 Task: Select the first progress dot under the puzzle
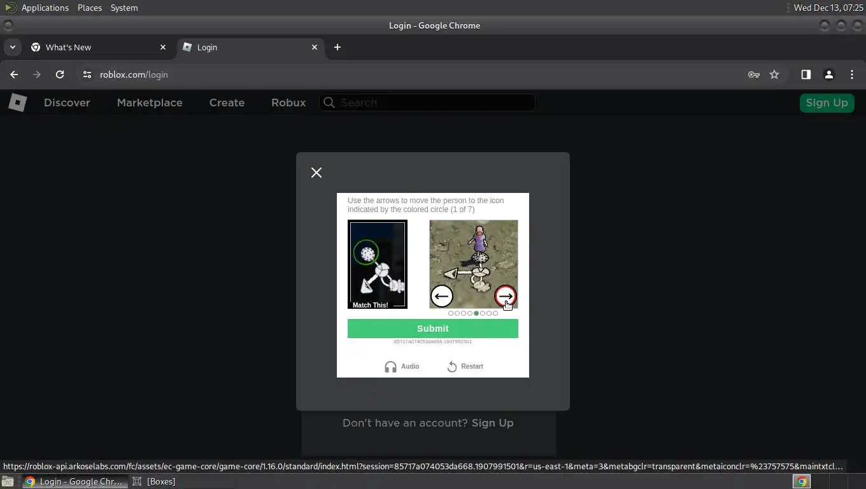pos(451,313)
